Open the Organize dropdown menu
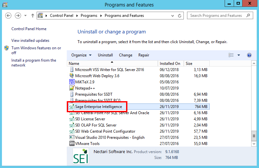This screenshot has height=168, width=259. [x=81, y=55]
